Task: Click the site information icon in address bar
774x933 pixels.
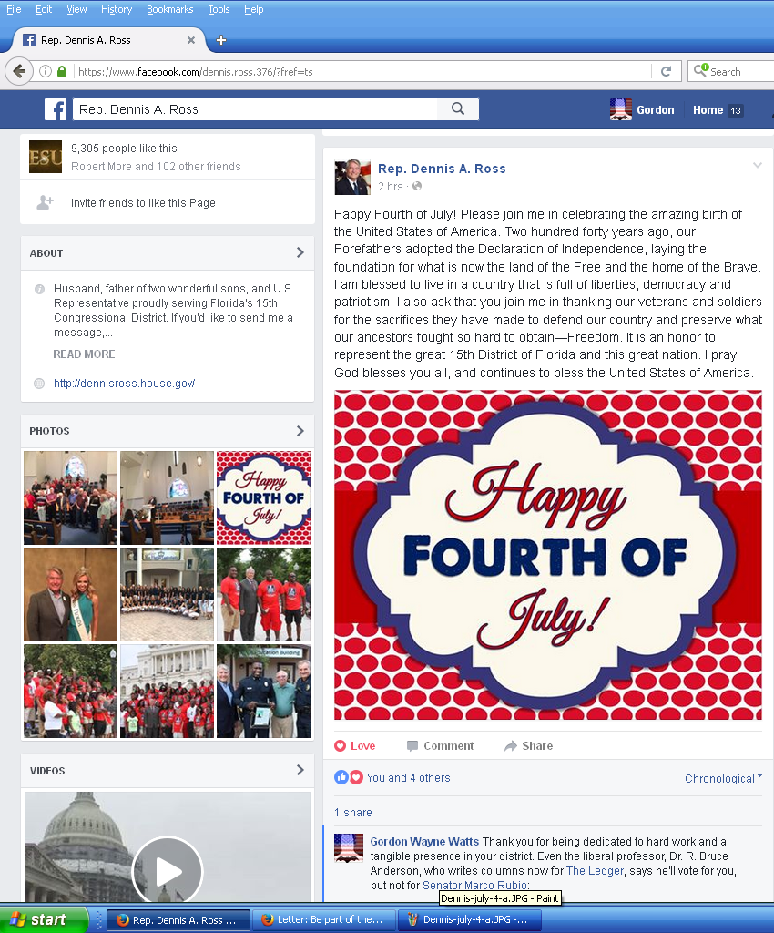Action: tap(46, 71)
